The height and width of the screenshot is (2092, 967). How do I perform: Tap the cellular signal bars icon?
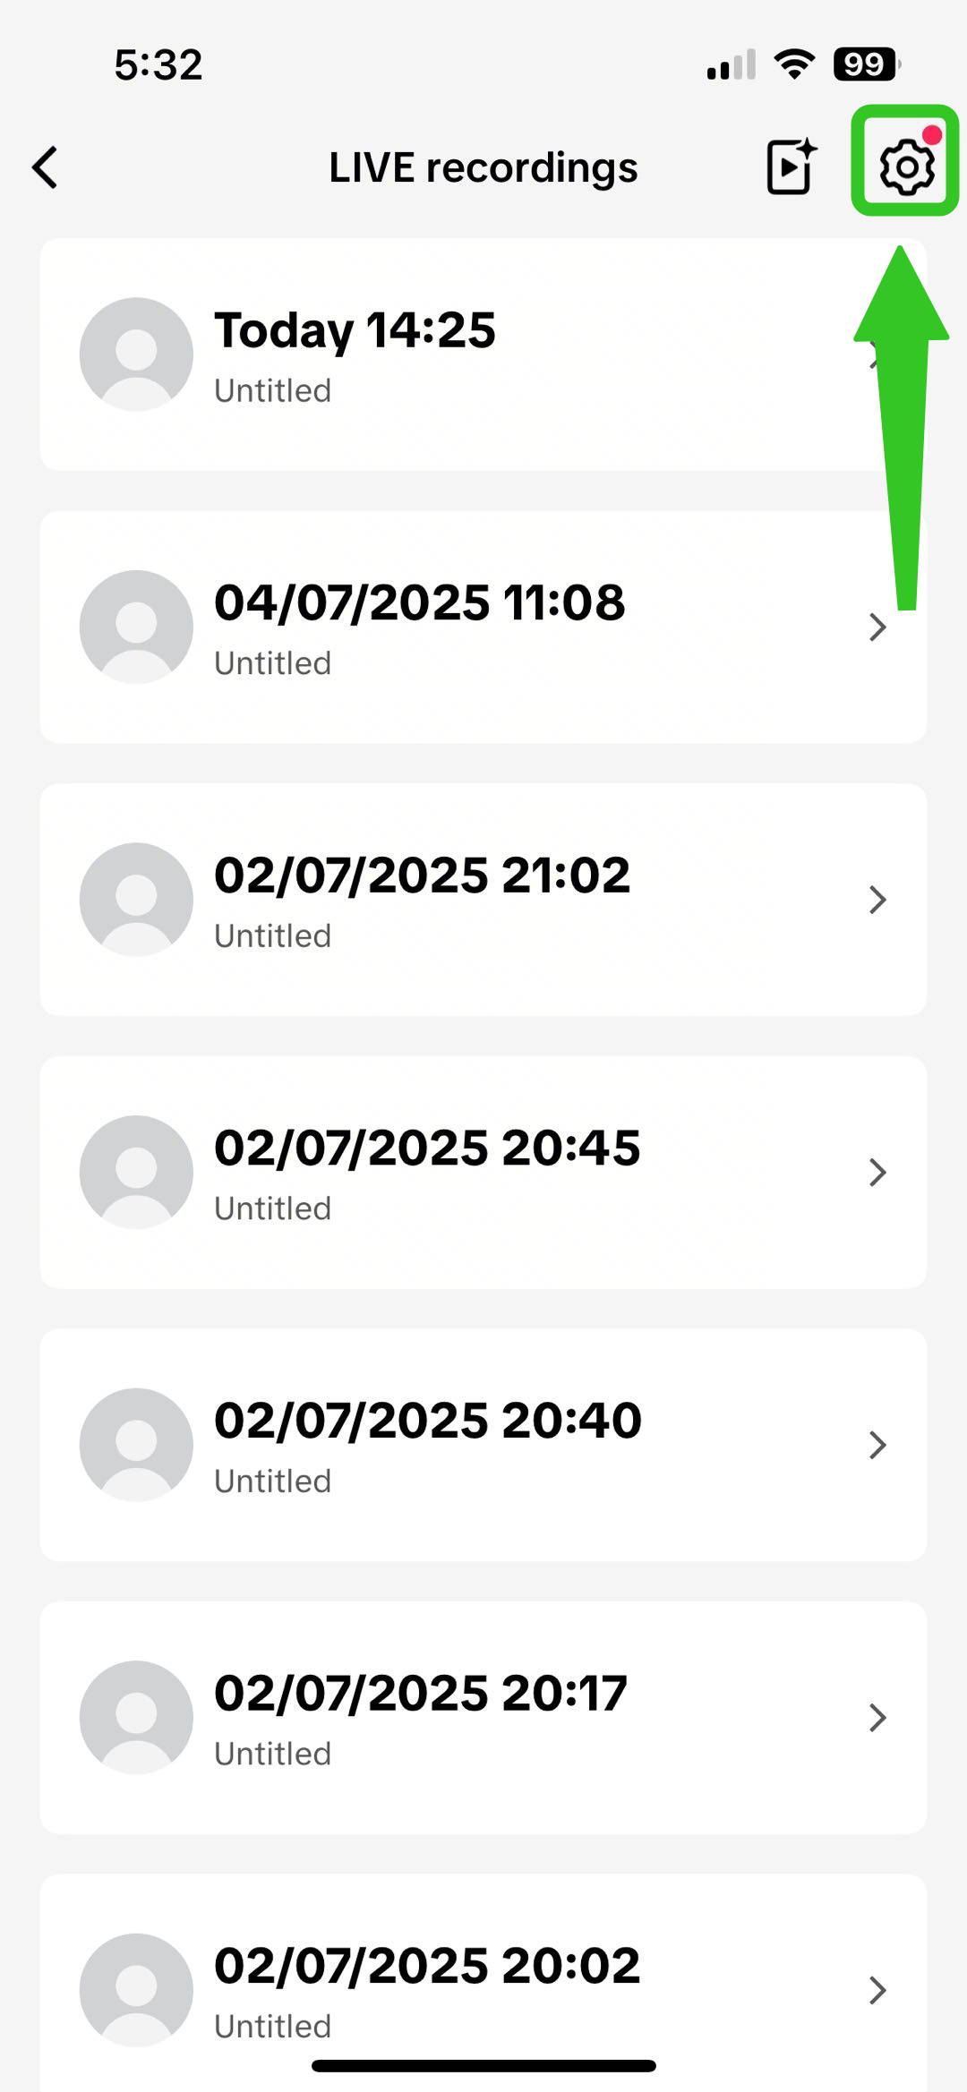click(x=731, y=64)
